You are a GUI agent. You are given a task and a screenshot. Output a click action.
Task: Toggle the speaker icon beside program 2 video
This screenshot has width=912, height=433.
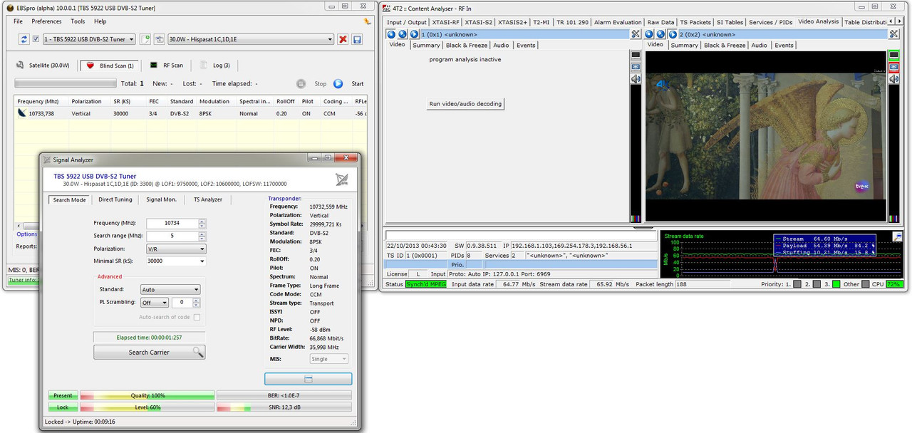[893, 79]
